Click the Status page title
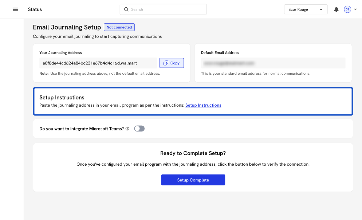 tap(35, 9)
